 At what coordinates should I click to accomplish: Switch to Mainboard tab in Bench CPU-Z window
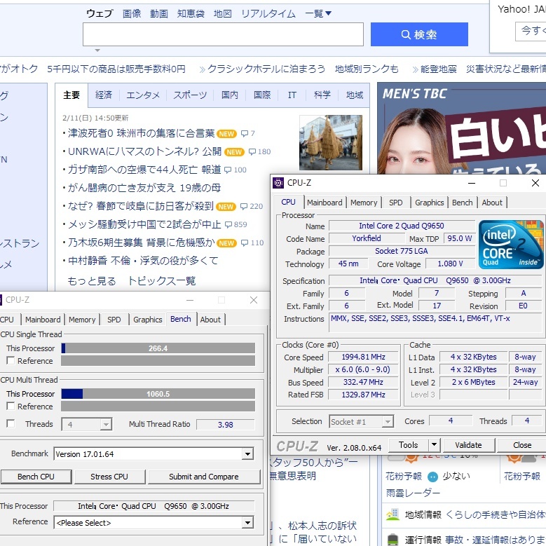coord(43,320)
